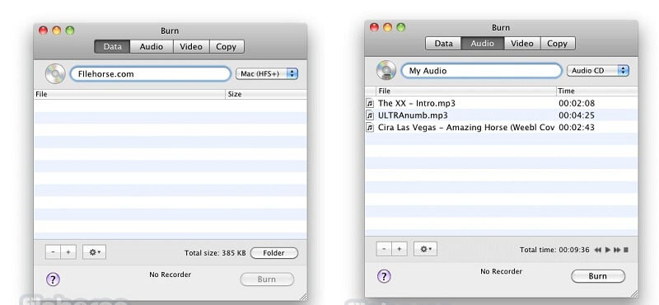
Task: Switch to Data tab in the right window
Action: (443, 44)
